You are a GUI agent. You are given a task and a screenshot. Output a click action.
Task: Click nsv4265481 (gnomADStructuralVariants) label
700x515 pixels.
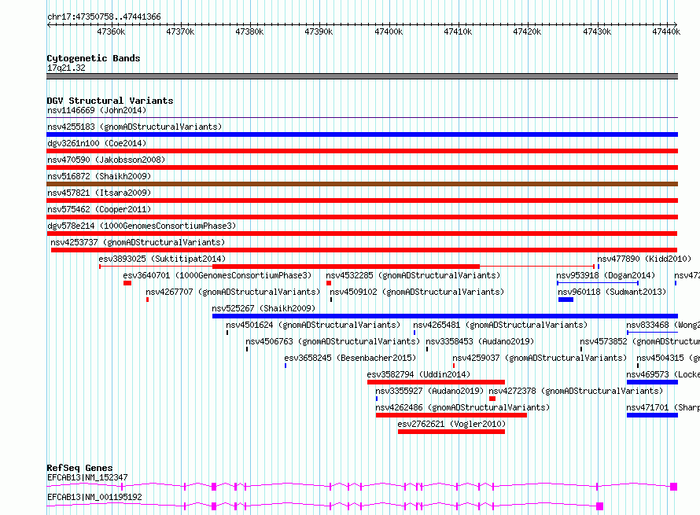(500, 325)
